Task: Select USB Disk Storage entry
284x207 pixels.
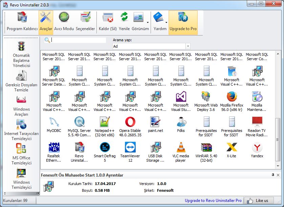Action: coord(155,152)
